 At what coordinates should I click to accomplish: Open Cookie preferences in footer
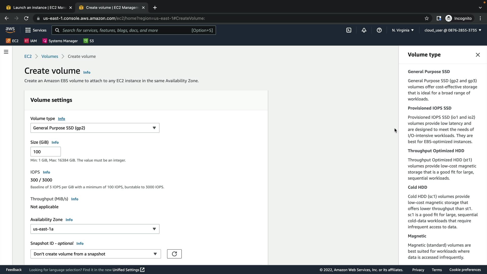pos(465,270)
